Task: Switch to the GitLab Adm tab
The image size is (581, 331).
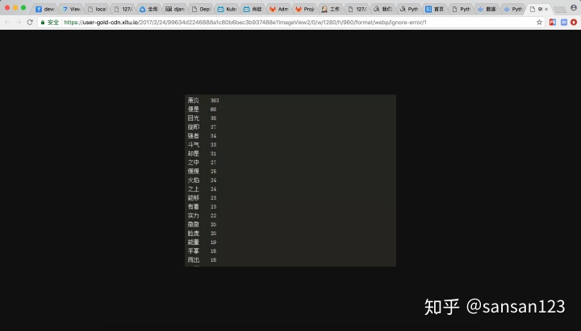Action: 279,9
